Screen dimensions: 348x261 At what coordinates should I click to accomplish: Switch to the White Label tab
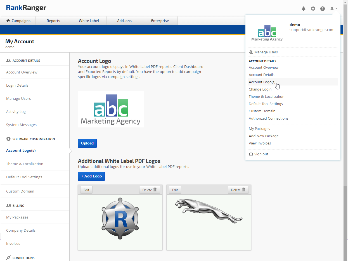[89, 21]
